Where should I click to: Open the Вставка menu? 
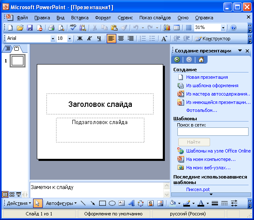(80, 18)
